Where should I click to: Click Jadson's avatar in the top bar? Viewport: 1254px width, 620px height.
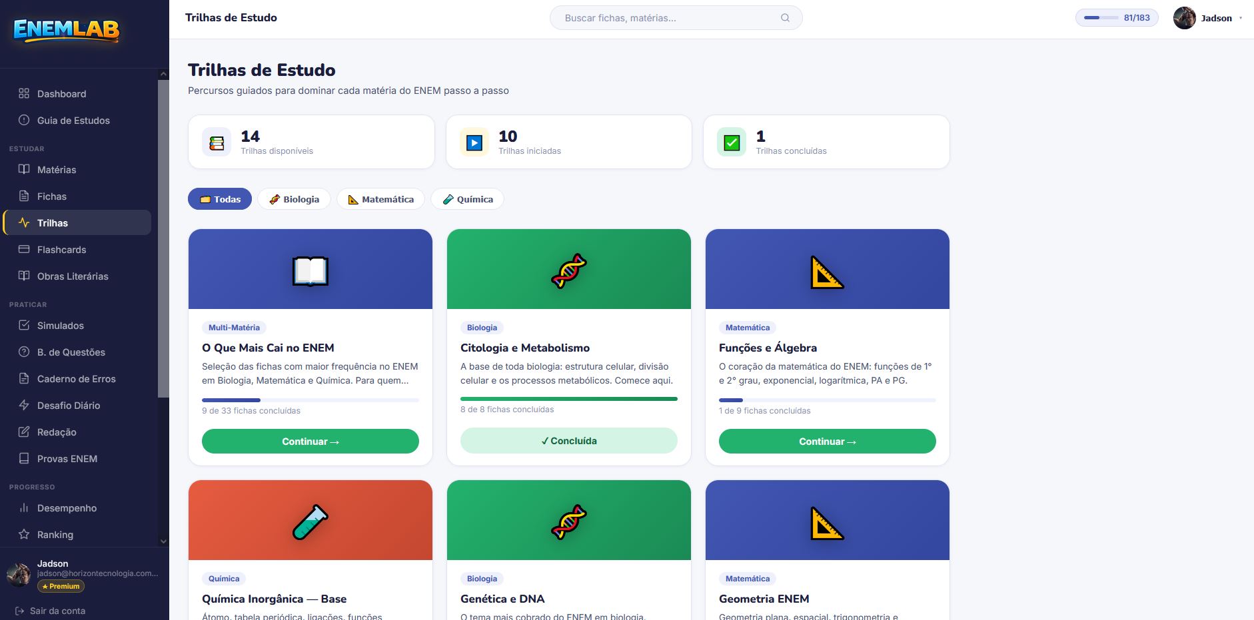(x=1184, y=18)
